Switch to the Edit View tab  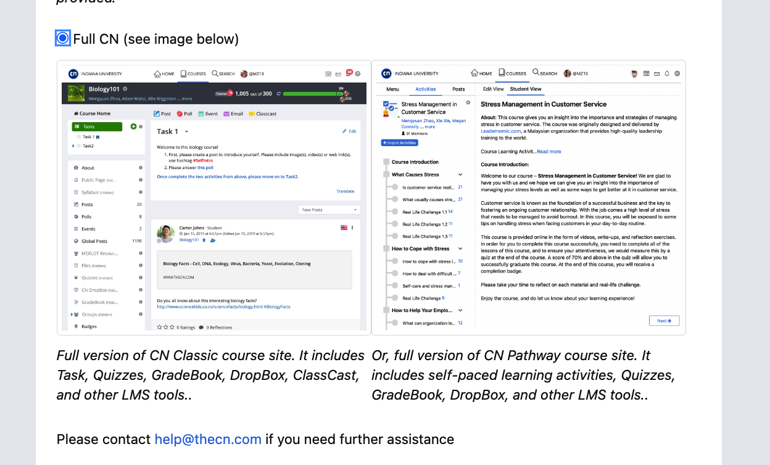pos(493,89)
